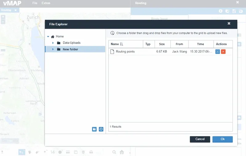Close the Routing side panel
The image size is (246, 156).
pyautogui.click(x=237, y=2)
